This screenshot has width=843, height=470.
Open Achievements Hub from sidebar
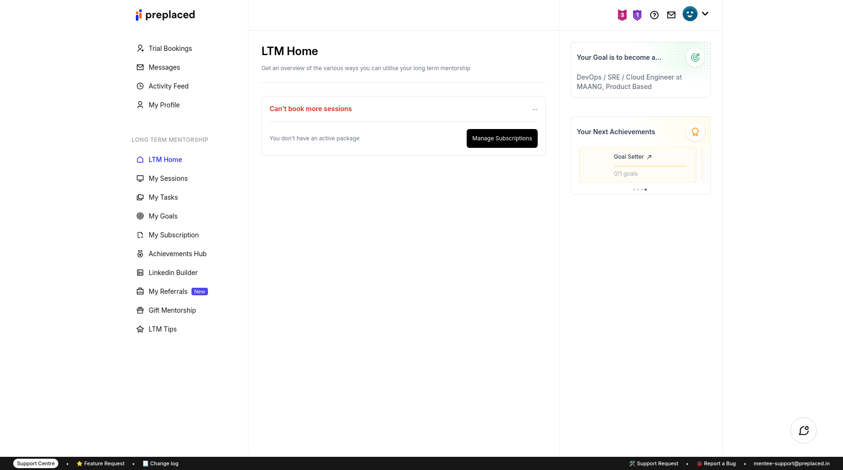point(177,254)
